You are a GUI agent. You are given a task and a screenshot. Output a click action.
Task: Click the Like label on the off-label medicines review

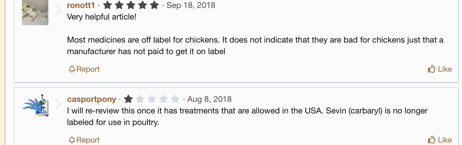445,69
